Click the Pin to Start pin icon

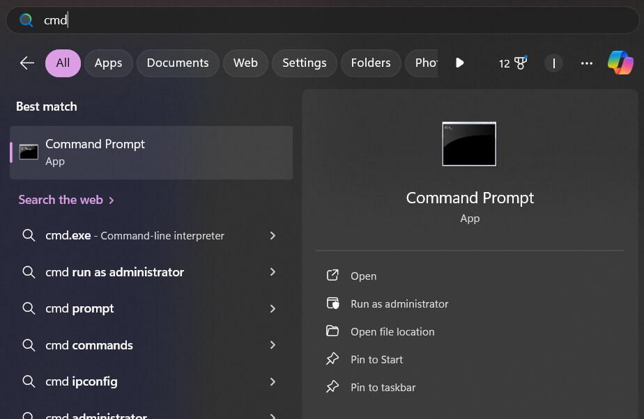[332, 359]
